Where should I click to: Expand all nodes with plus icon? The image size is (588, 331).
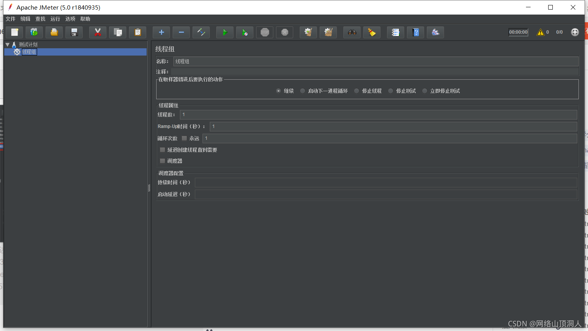pyautogui.click(x=162, y=32)
